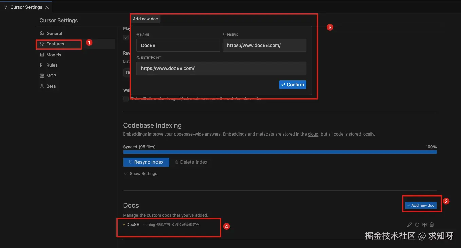Open the Doc88 pages book icon
This screenshot has height=248, width=461.
coord(424,225)
